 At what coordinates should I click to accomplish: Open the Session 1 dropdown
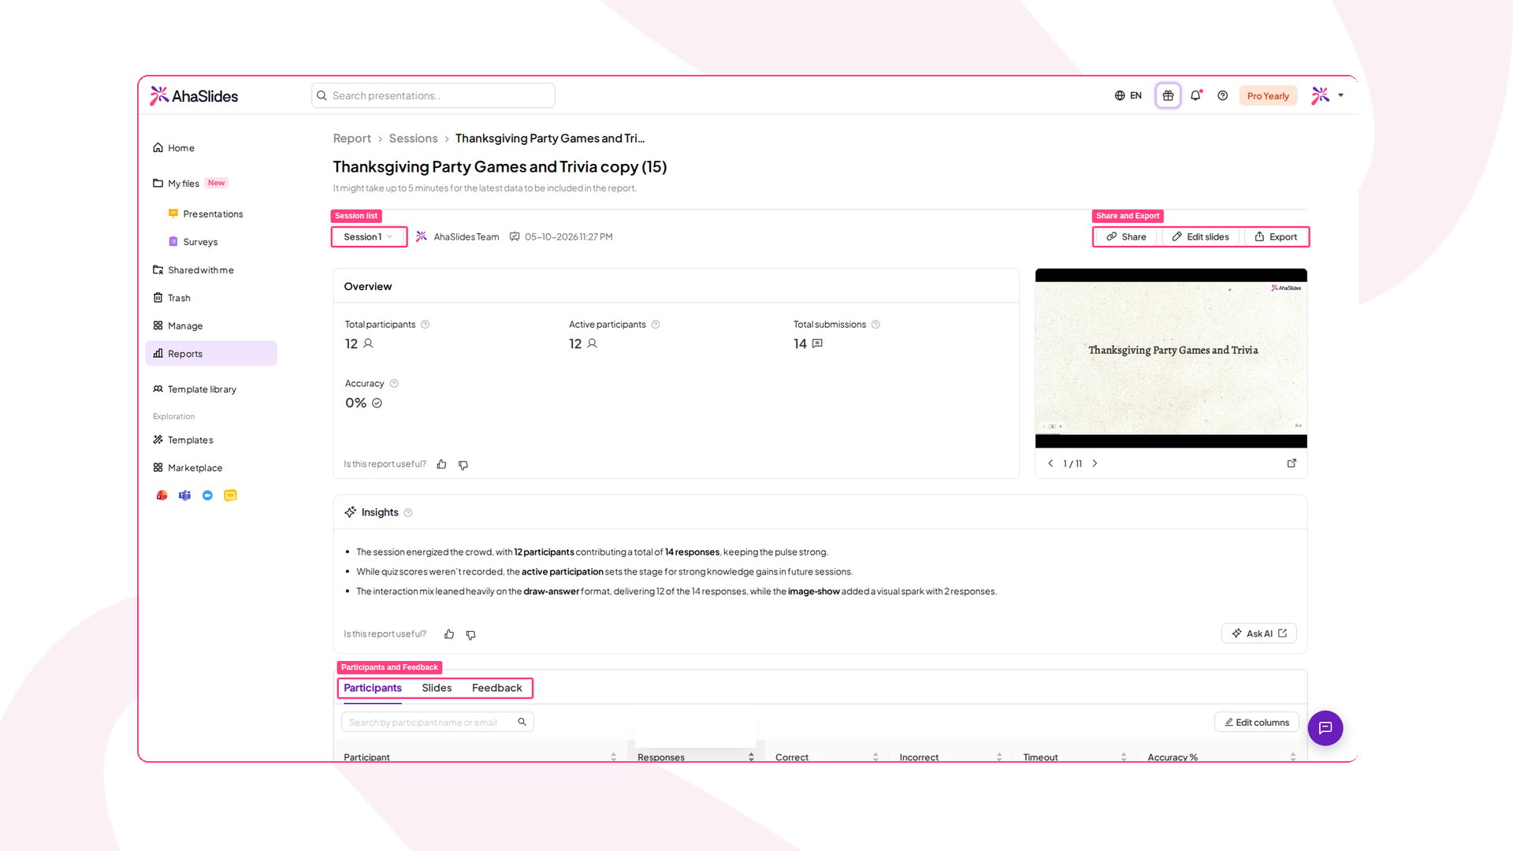click(368, 237)
